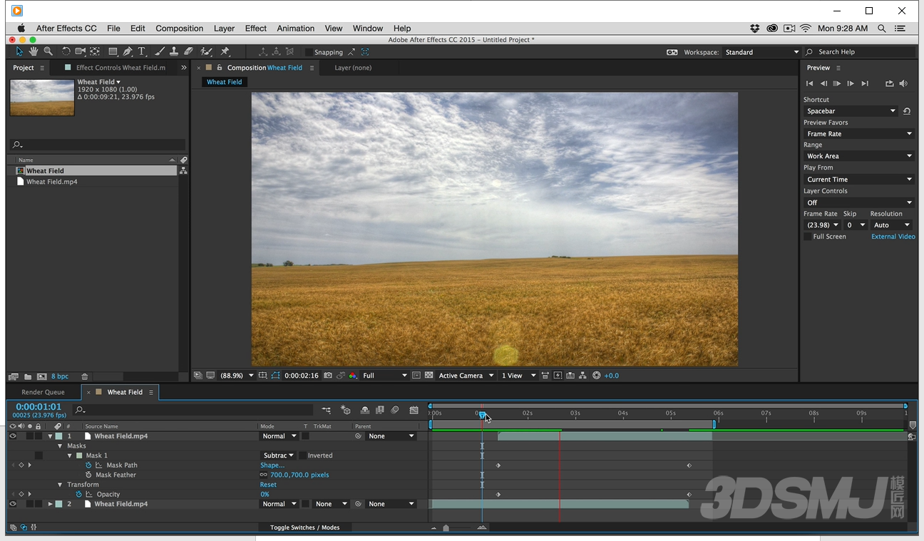924x541 pixels.
Task: Open Shortcut Spacebar dropdown
Action: click(x=851, y=111)
